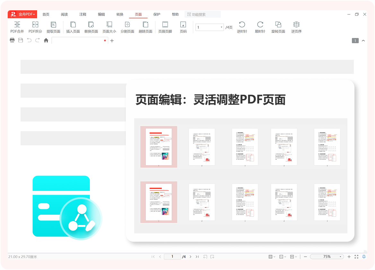Open the 页面大小 page size tool
This screenshot has width=375, height=270.
pos(109,27)
